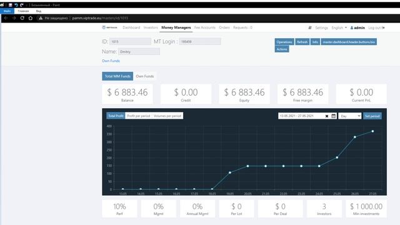Screen dimensions: 400x225
Task: Click the blue Refresh button
Action: pos(302,42)
